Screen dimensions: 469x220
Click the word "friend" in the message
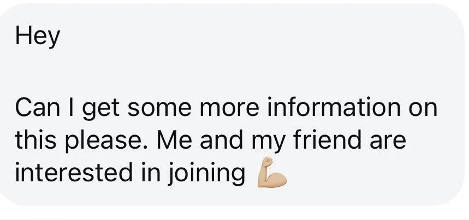[x=327, y=140]
